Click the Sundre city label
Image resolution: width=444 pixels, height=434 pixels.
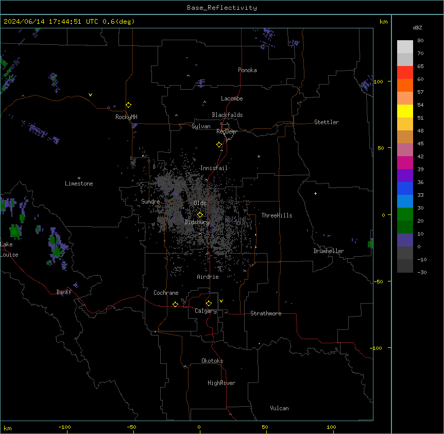point(150,202)
